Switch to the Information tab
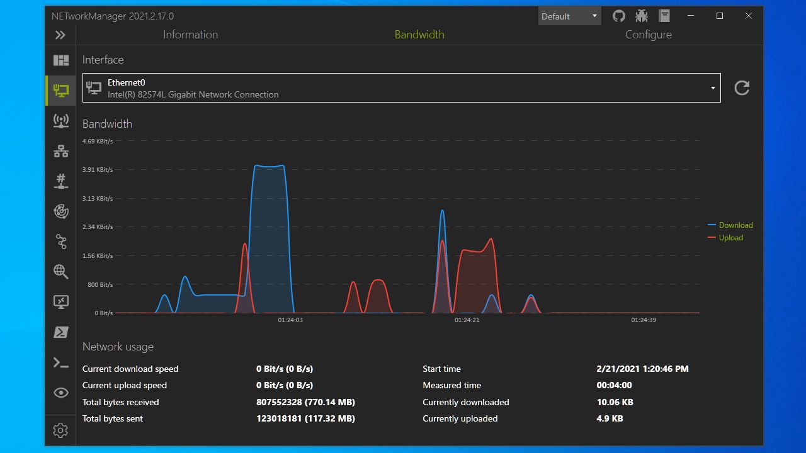The height and width of the screenshot is (453, 806). click(190, 35)
